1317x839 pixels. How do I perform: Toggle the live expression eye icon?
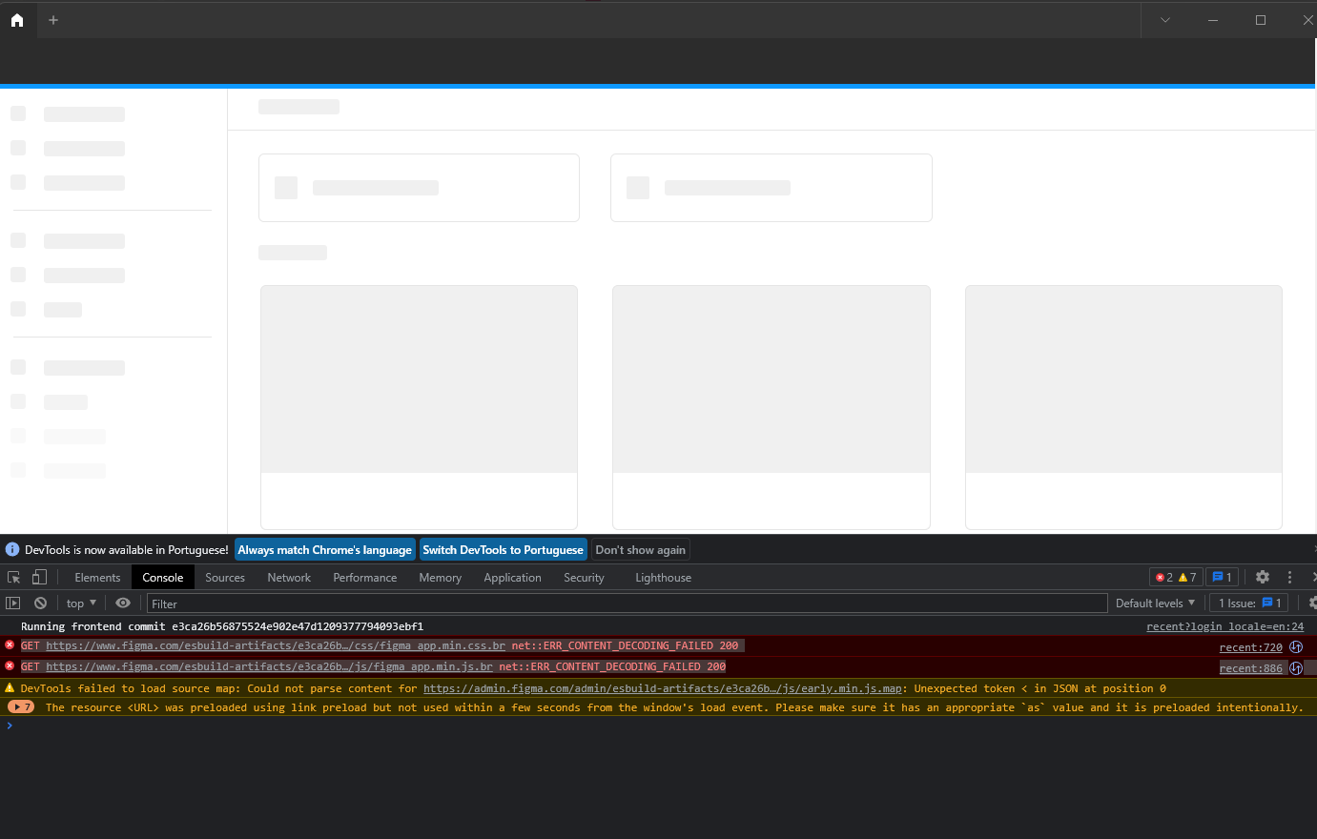123,604
